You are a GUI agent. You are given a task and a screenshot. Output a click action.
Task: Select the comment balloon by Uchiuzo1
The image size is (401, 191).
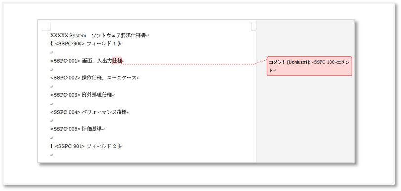tap(310, 66)
